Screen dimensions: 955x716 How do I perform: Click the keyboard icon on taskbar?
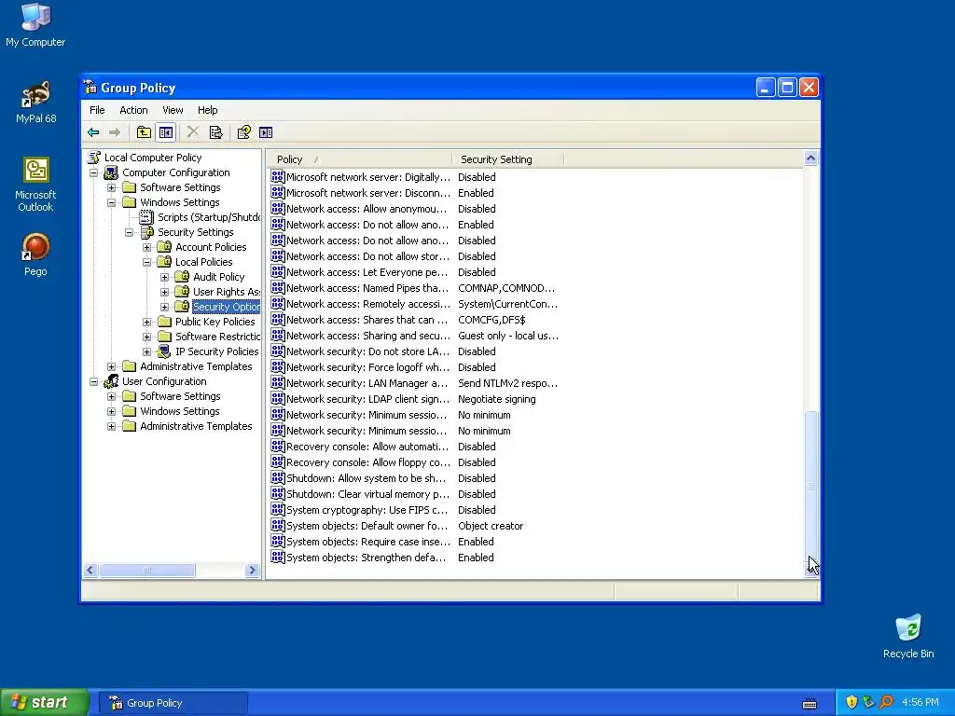point(810,703)
